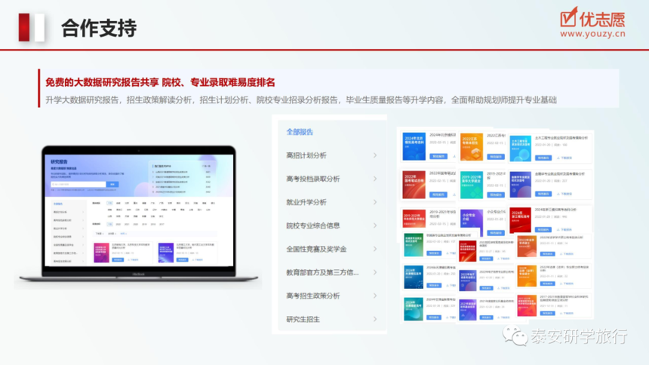
Task: Expand the 全国性竞赛及奖学金 chevron
Action: [x=375, y=249]
